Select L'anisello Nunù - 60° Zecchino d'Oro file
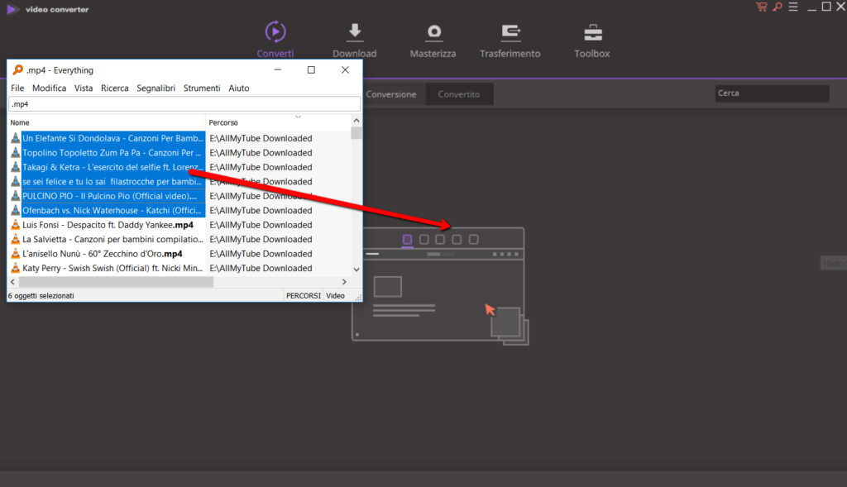 [103, 254]
